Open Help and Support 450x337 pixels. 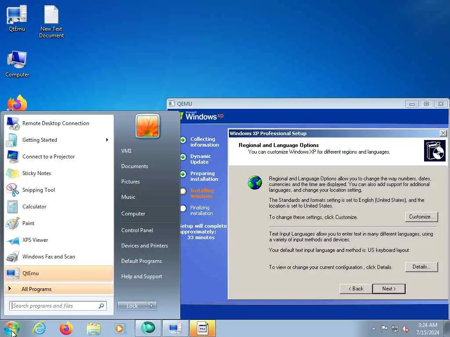pyautogui.click(x=142, y=276)
